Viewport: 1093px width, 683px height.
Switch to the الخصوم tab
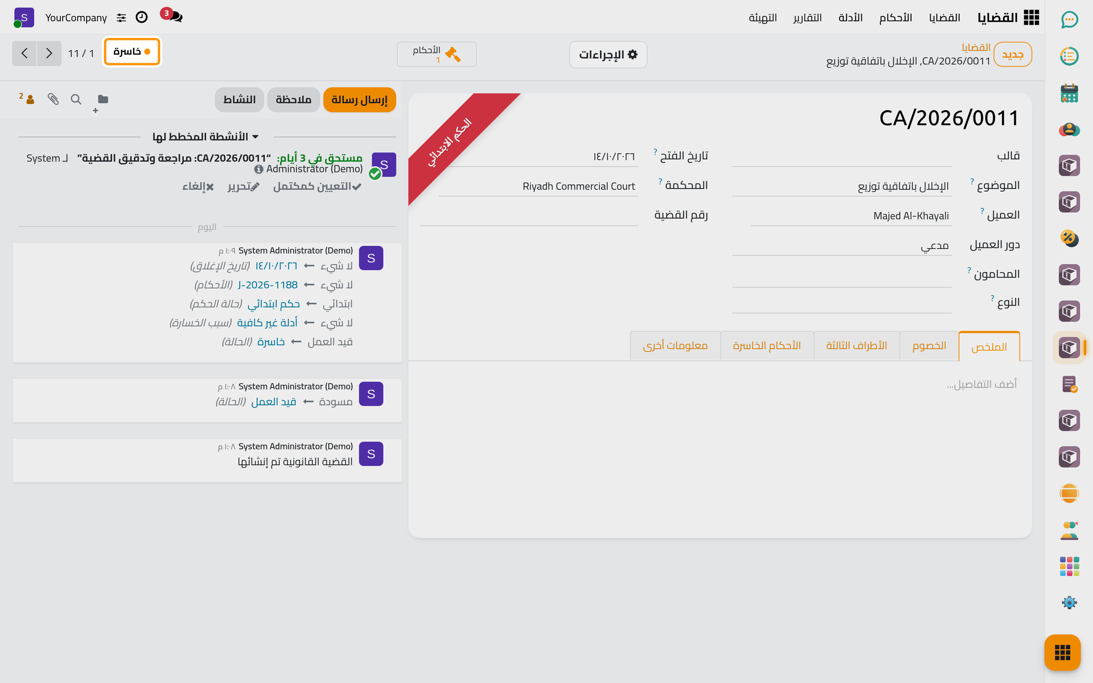point(929,346)
